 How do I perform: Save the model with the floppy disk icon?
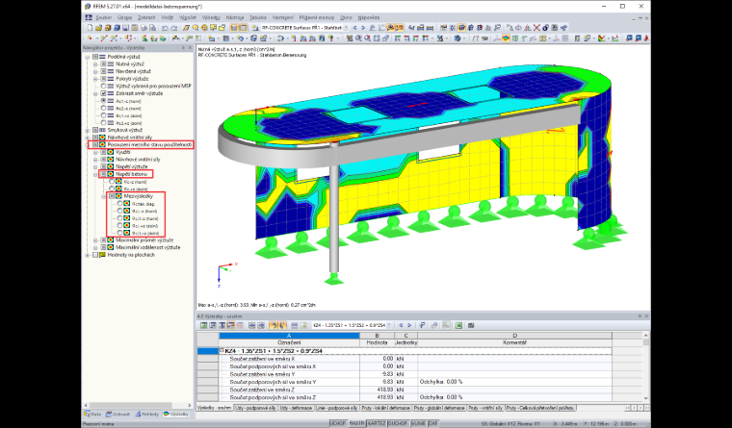pos(125,28)
